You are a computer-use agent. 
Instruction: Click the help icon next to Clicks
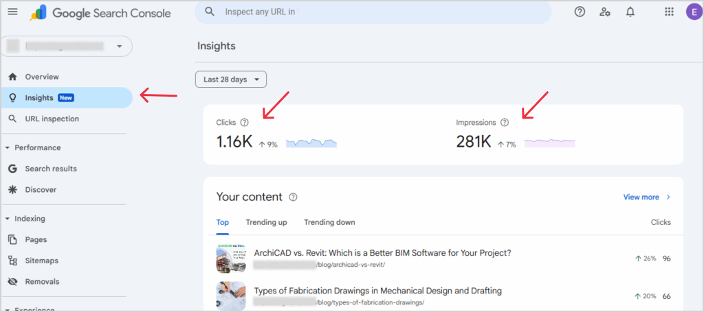click(x=244, y=123)
